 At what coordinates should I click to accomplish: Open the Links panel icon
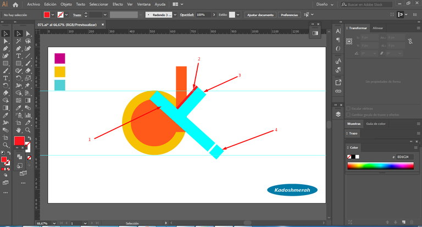pos(338,91)
